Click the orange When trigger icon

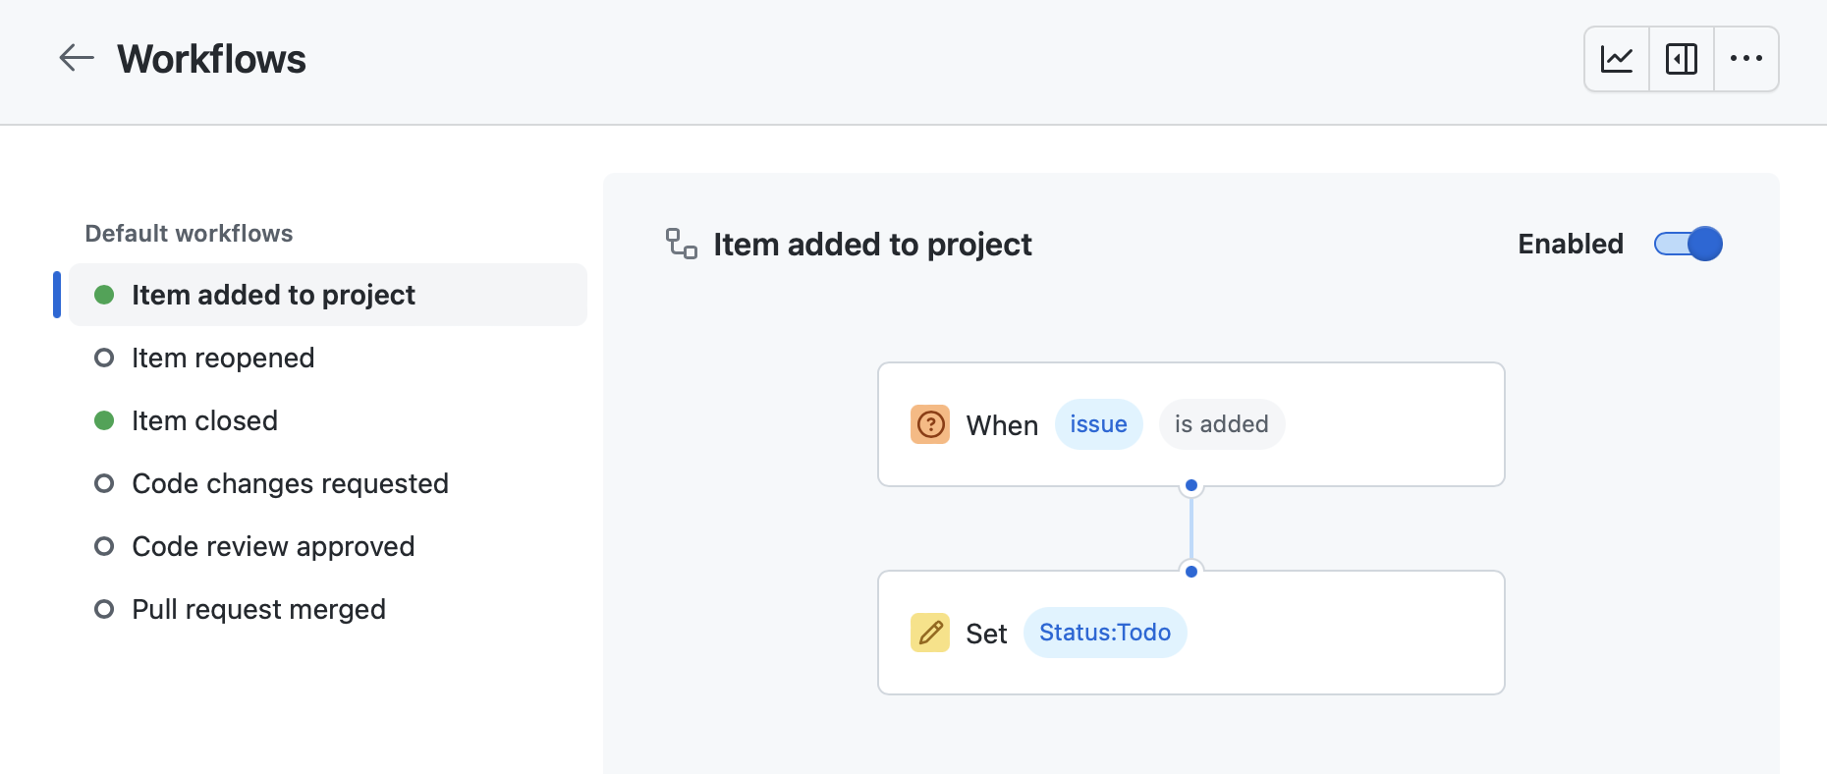[x=930, y=424]
